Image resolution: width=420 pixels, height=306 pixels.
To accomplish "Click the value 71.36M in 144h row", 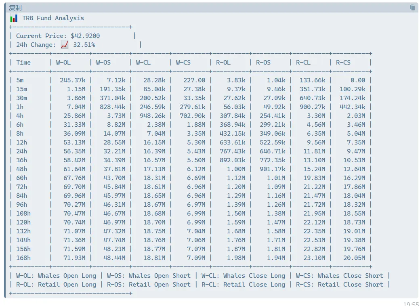I will (74, 240).
